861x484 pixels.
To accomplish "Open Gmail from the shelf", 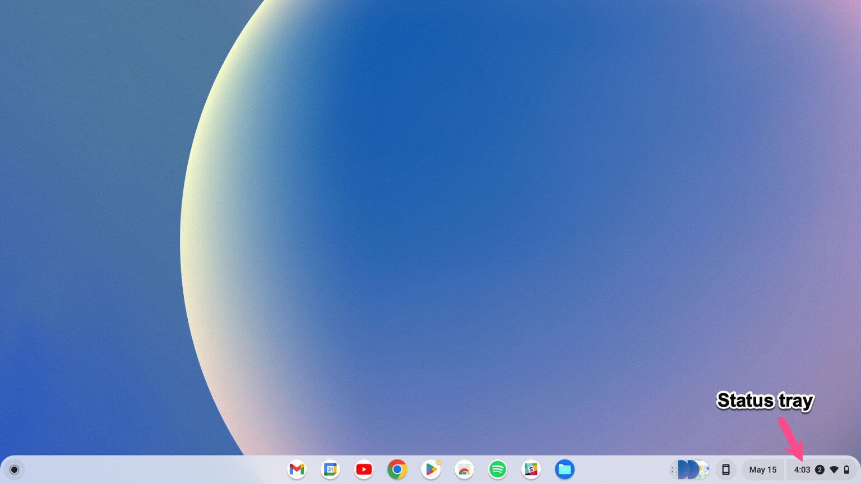I will [x=297, y=469].
